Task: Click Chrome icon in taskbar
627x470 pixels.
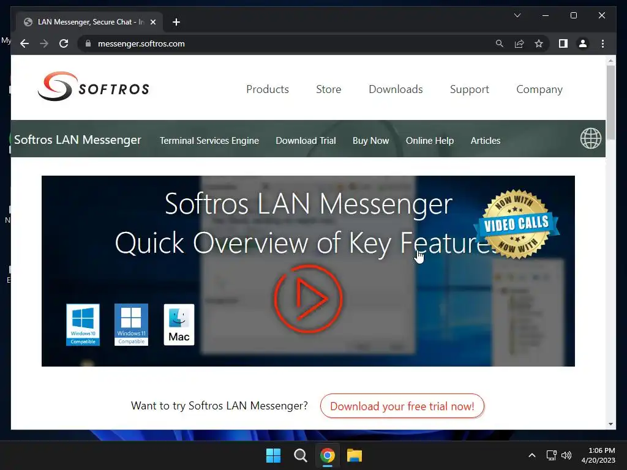Action: (328, 455)
